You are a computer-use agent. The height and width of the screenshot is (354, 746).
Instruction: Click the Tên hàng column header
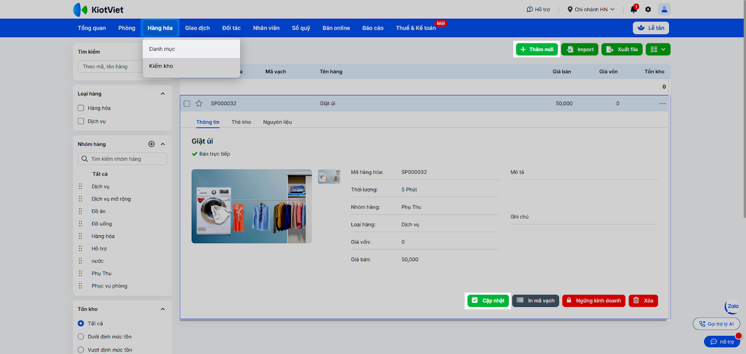pos(331,72)
